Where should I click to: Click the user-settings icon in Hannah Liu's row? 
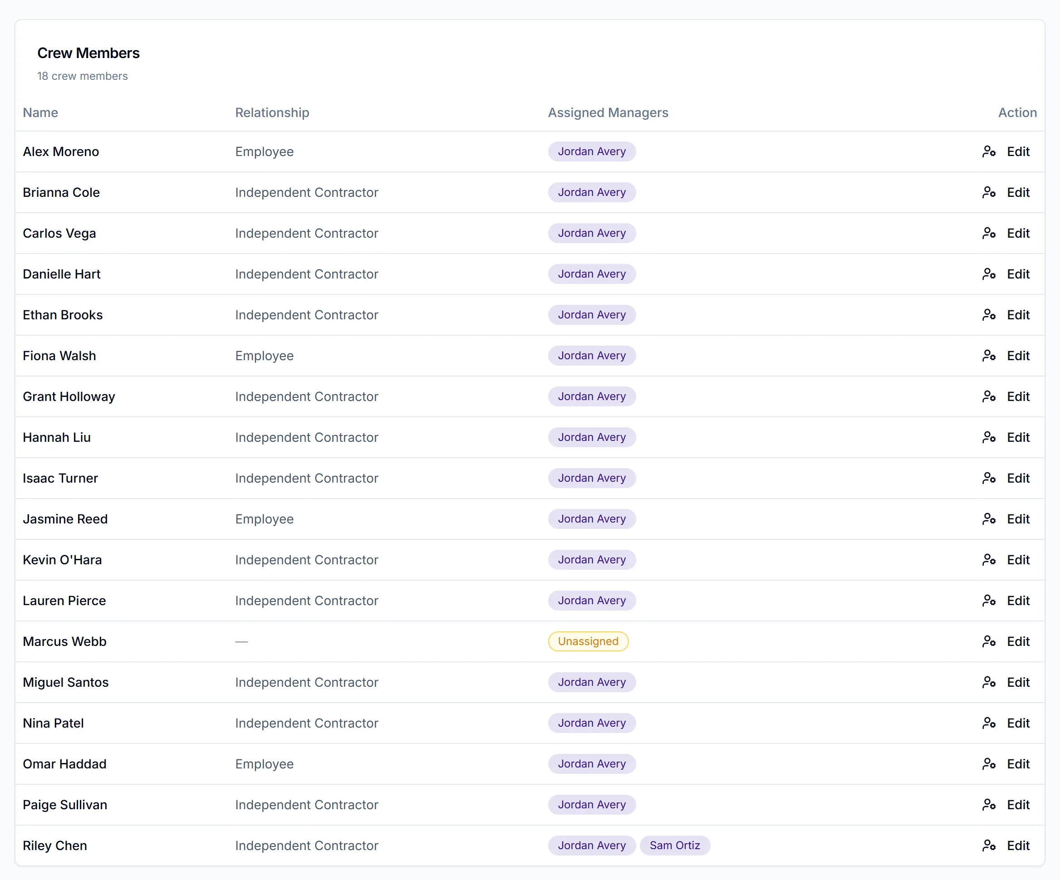(x=989, y=437)
